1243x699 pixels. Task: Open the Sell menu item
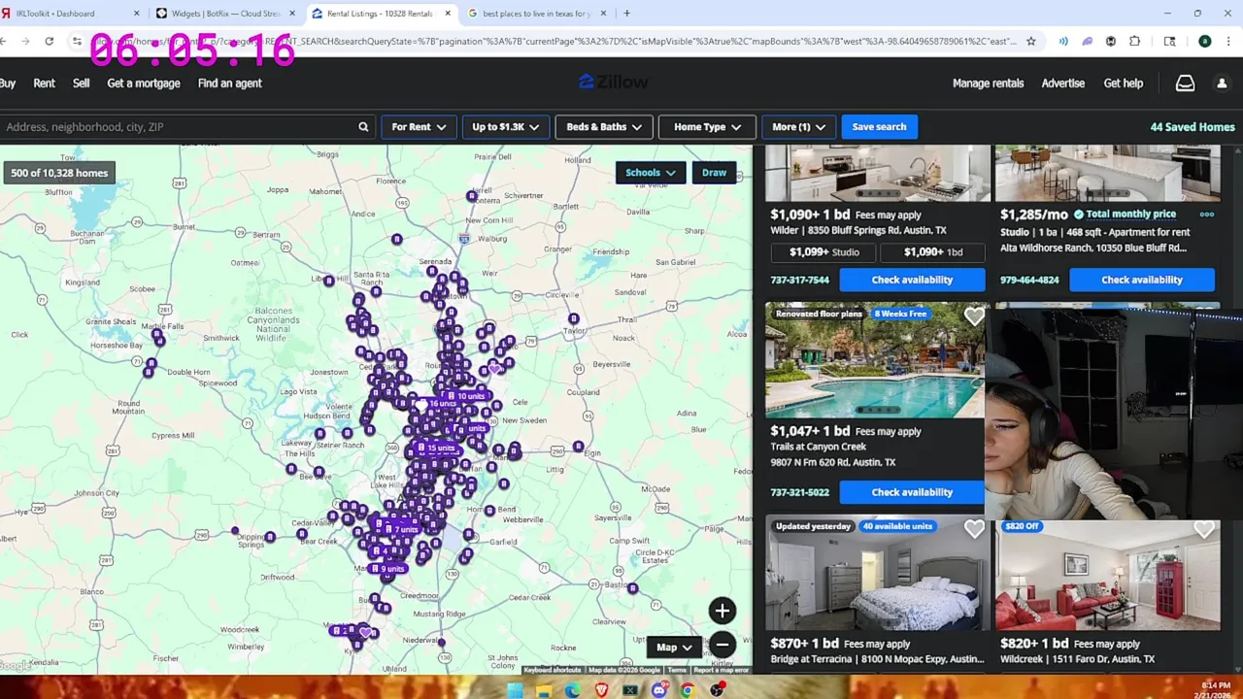pyautogui.click(x=81, y=83)
